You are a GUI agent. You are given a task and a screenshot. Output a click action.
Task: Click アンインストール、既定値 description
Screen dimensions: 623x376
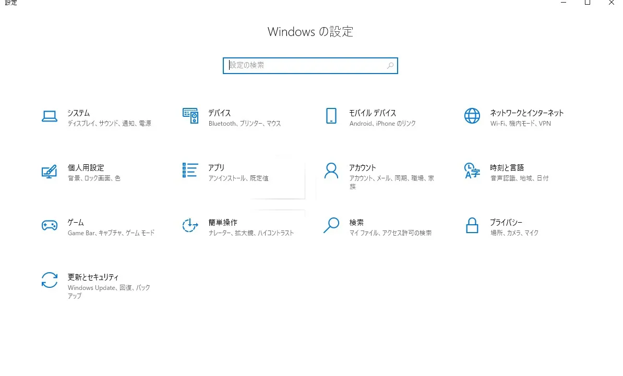[x=238, y=178]
